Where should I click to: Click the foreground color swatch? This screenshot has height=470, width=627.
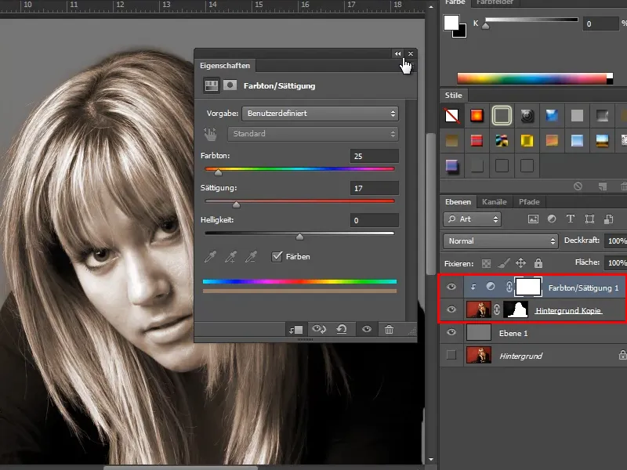451,23
